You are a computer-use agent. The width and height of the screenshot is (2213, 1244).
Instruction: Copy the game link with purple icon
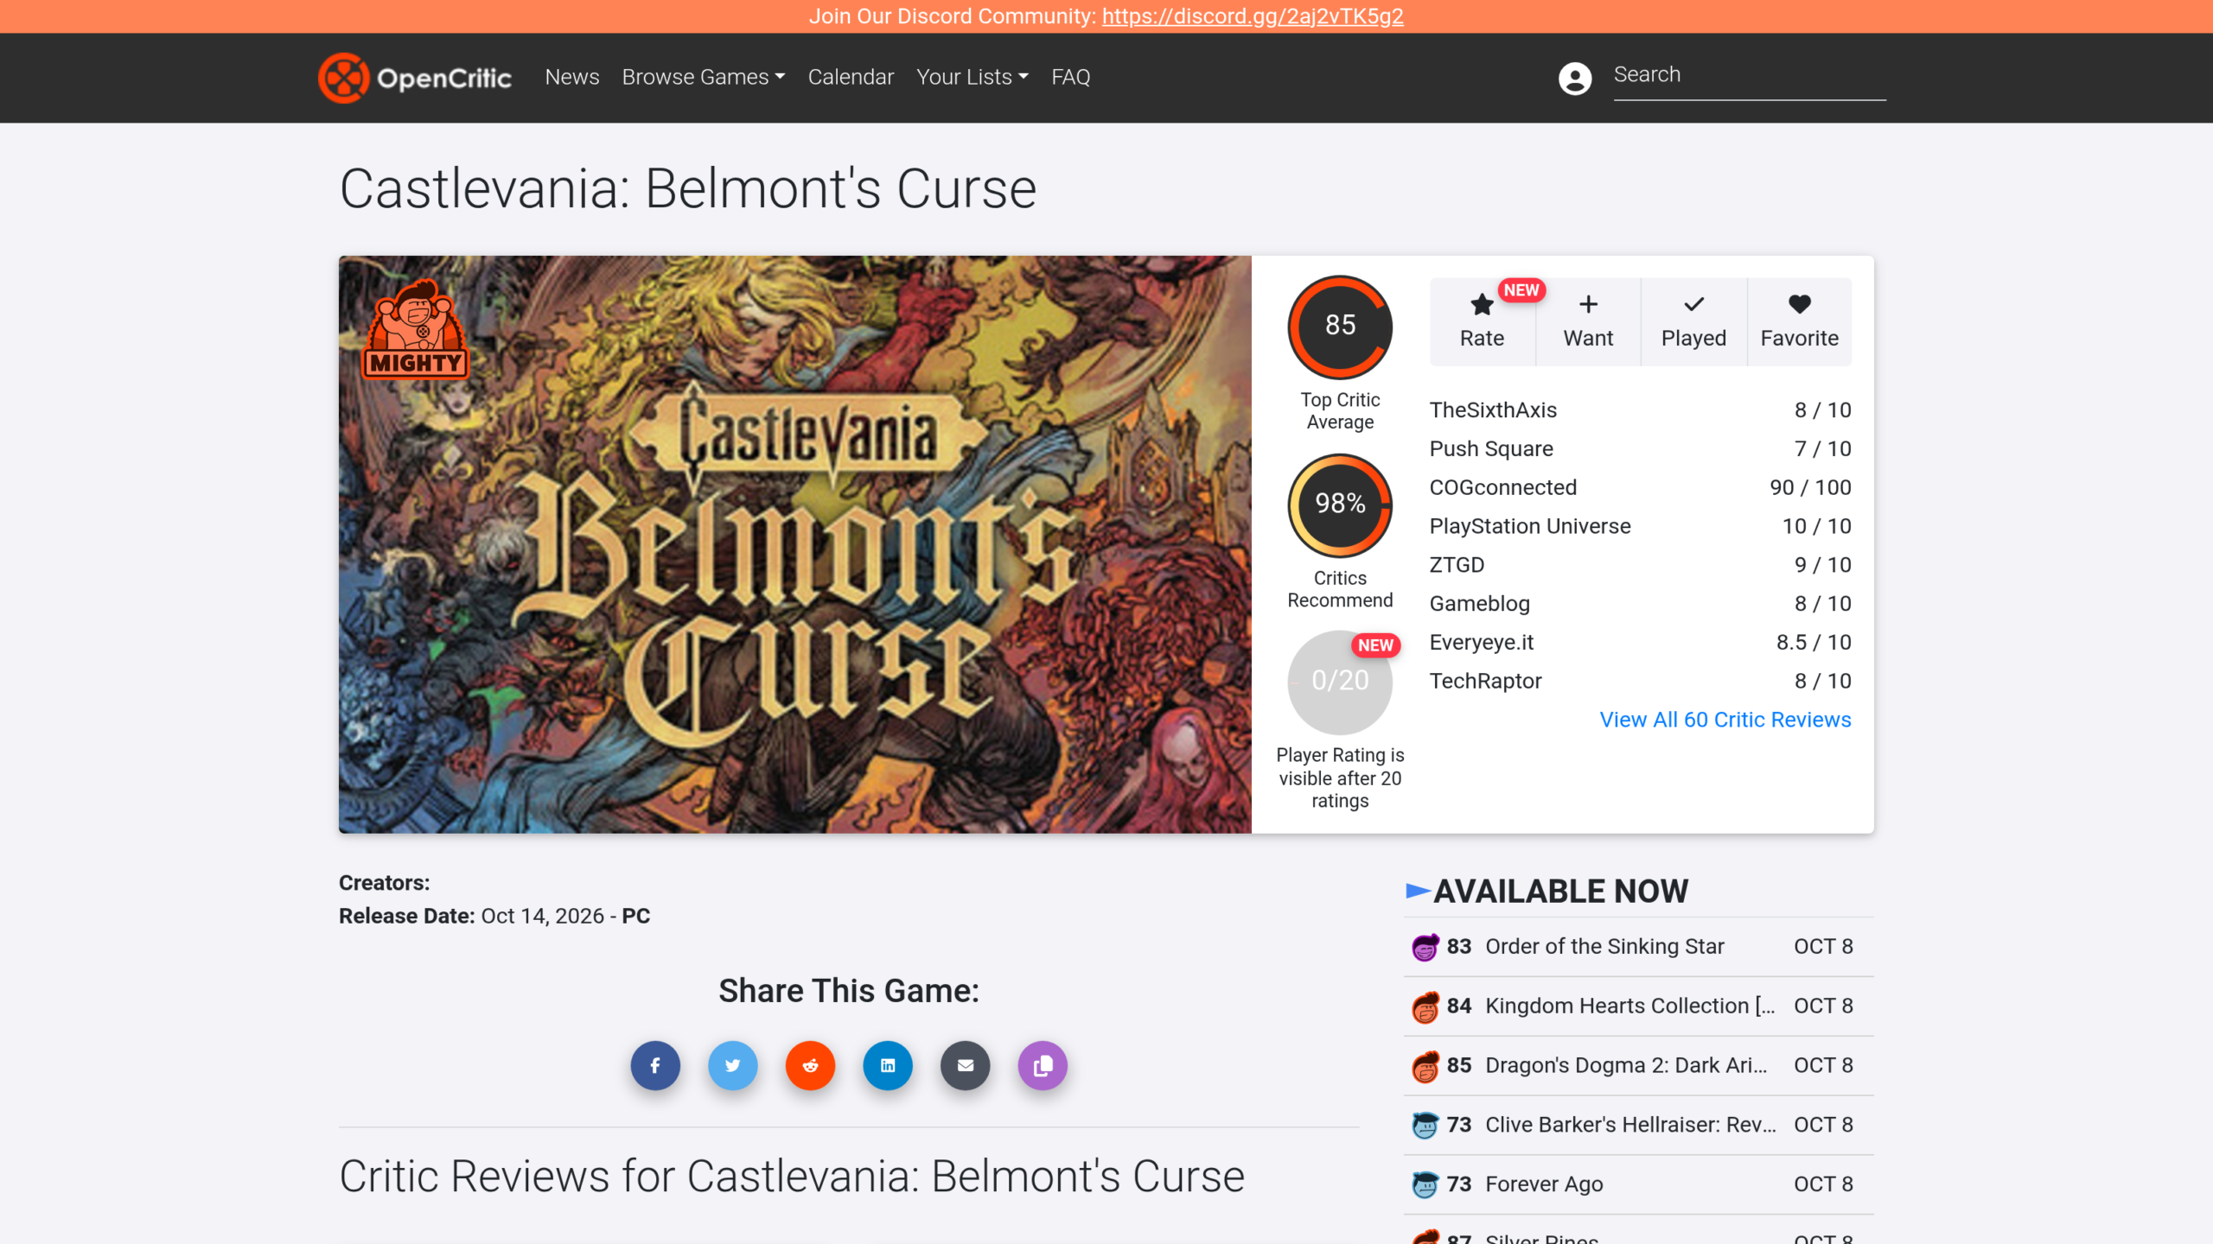1043,1065
